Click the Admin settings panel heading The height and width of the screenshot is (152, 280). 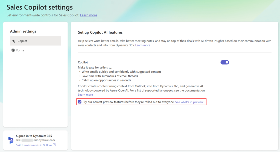(x=23, y=31)
